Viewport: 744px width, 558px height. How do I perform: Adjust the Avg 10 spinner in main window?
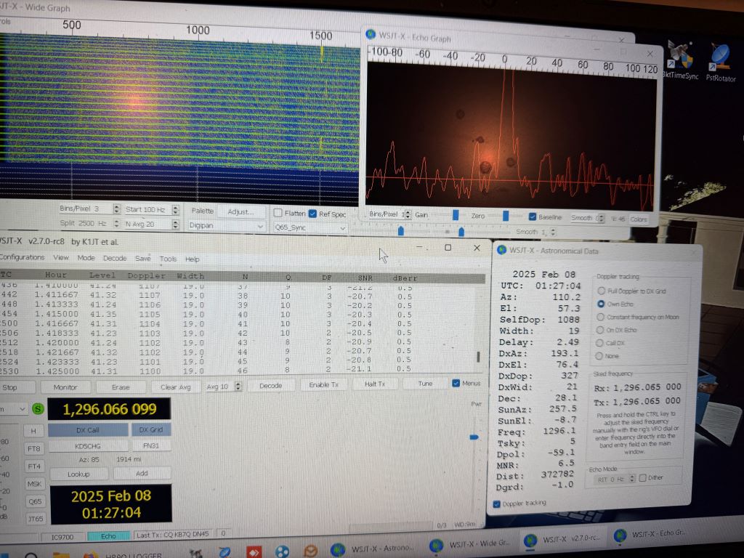coord(238,387)
